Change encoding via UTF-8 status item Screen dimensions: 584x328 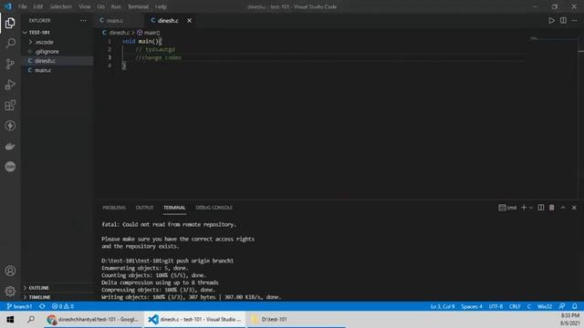coord(495,306)
